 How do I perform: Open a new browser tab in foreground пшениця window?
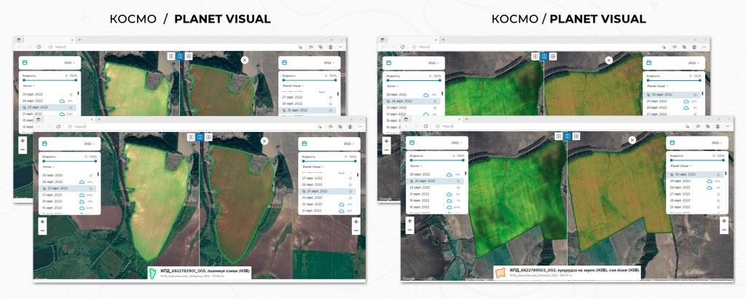(x=99, y=120)
